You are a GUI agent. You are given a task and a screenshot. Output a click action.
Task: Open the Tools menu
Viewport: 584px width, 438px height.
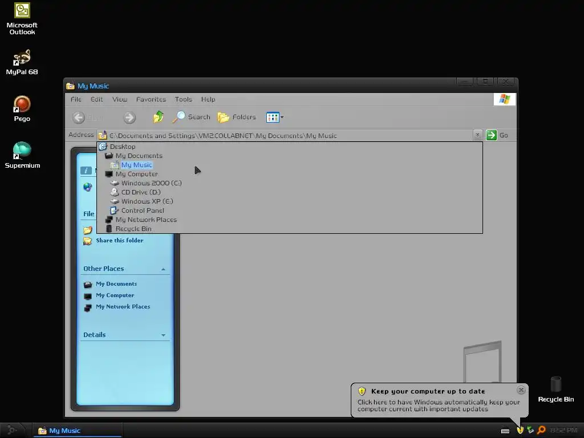(183, 99)
